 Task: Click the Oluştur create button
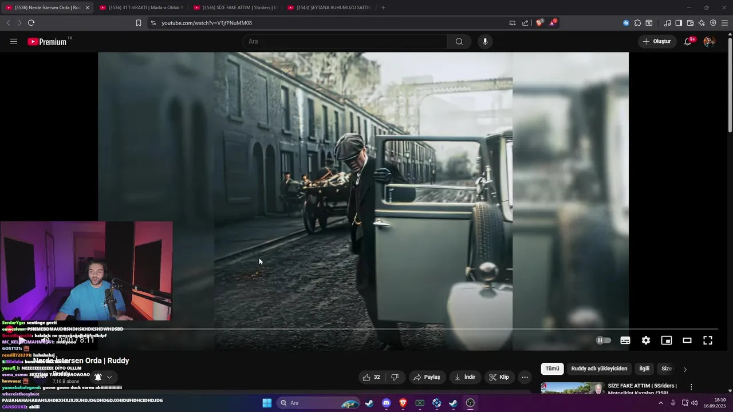[657, 41]
